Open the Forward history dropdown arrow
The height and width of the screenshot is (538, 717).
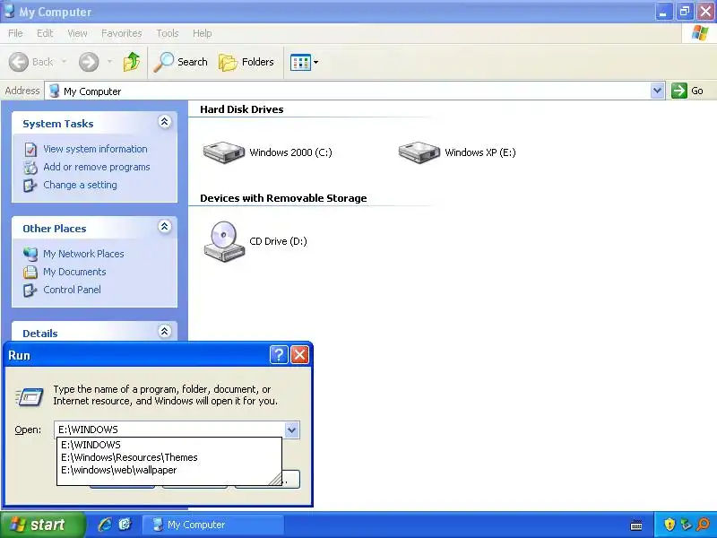click(x=109, y=62)
